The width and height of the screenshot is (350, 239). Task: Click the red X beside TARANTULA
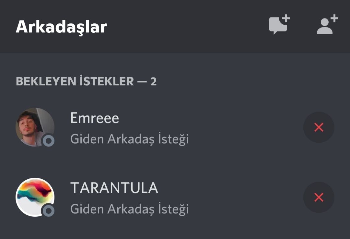[x=319, y=197]
